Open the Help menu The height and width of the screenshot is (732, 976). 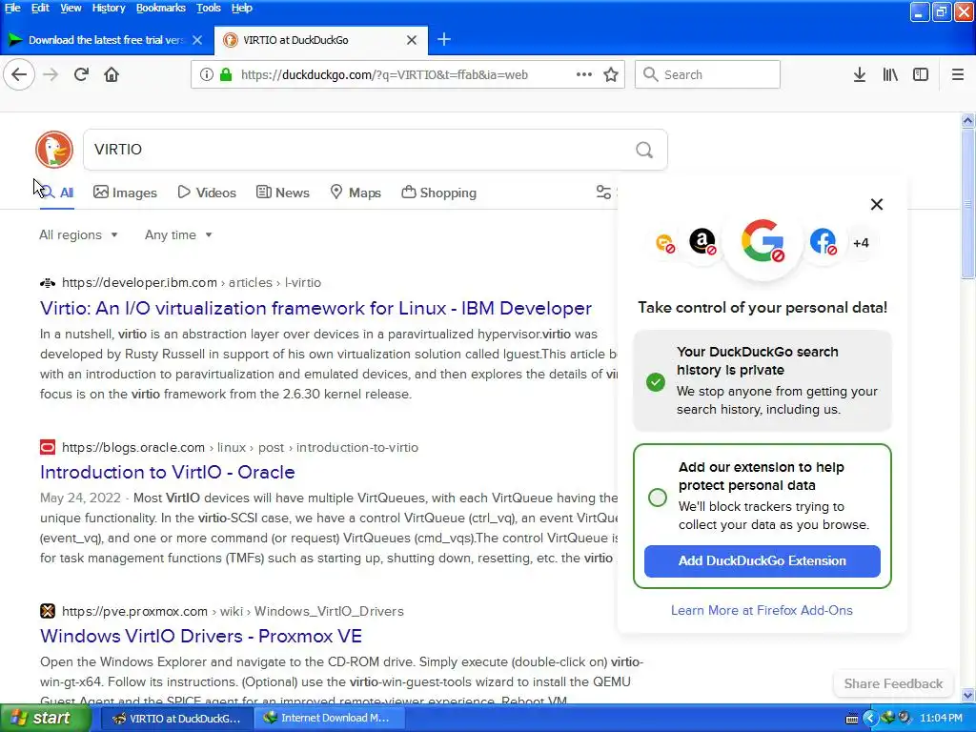[x=241, y=8]
